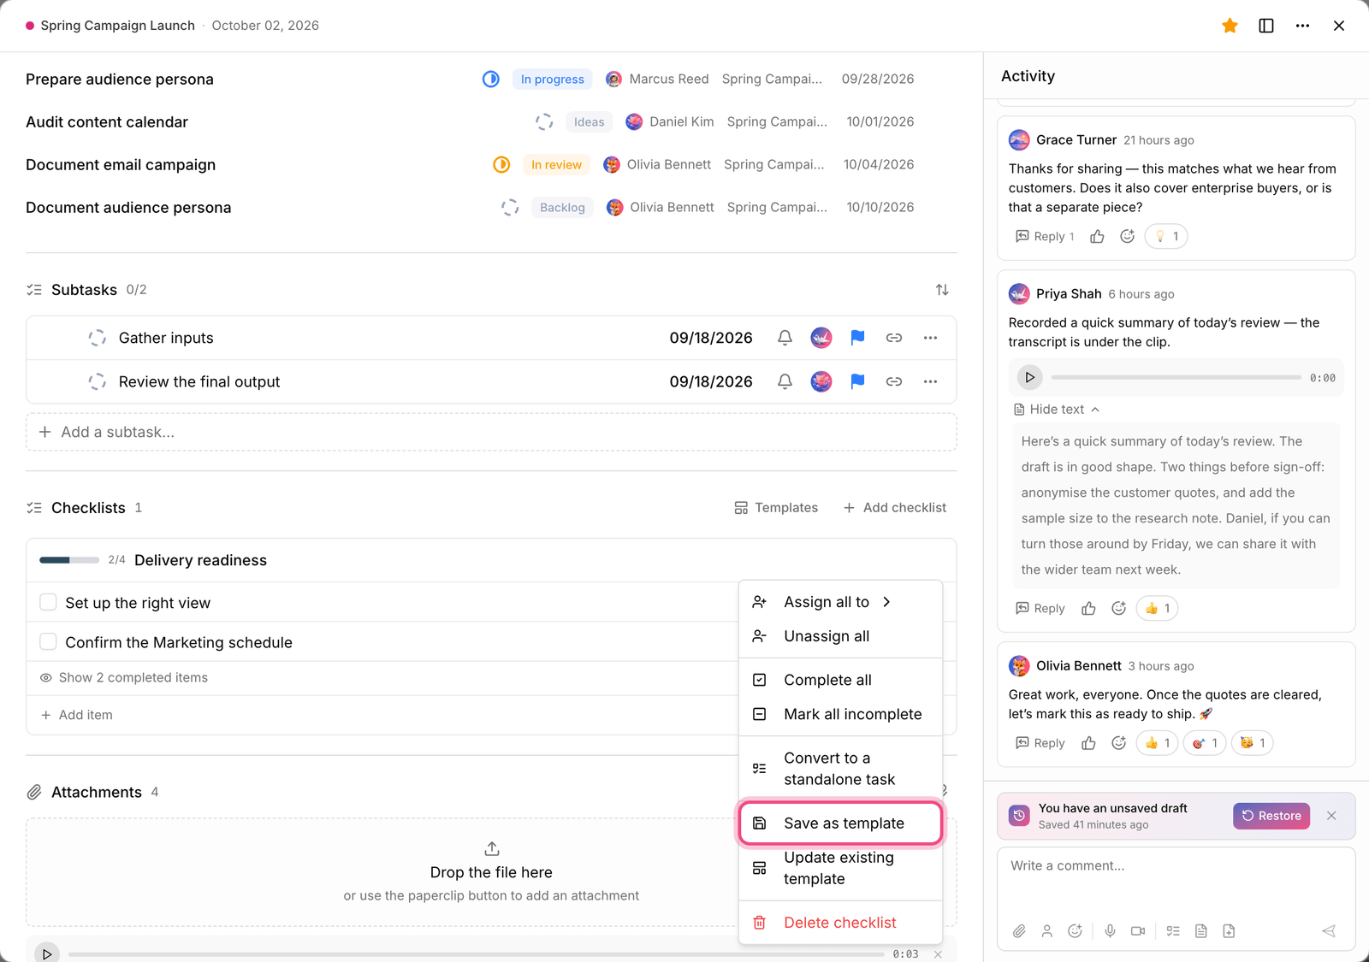The width and height of the screenshot is (1369, 962).
Task: Open the Backlog status dropdown
Action: pyautogui.click(x=562, y=207)
